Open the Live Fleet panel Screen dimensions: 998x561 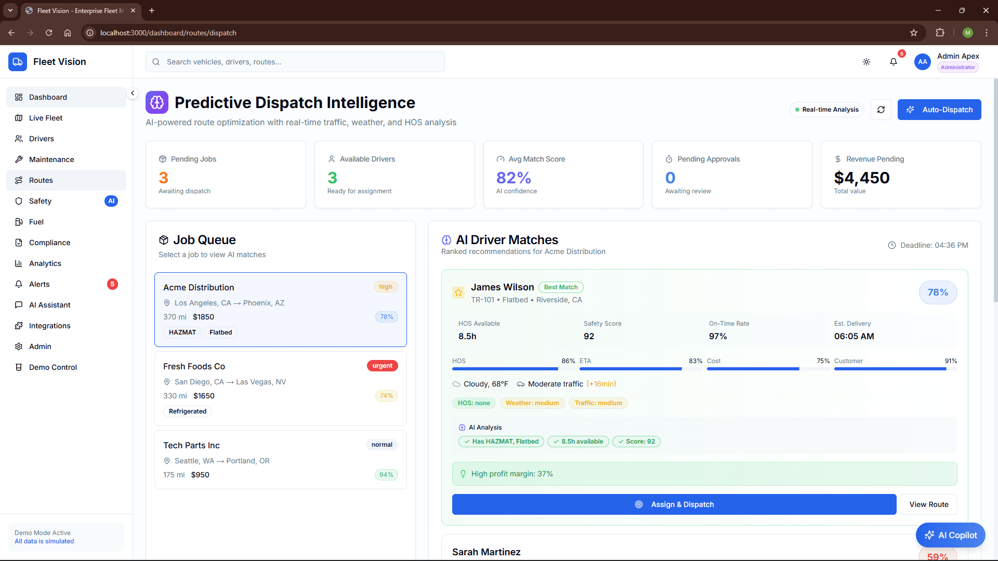coord(45,118)
